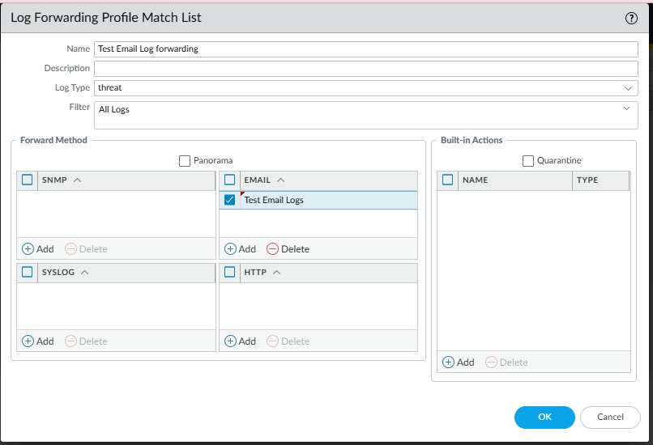Click the Description input field
This screenshot has height=445, width=653.
coord(366,69)
